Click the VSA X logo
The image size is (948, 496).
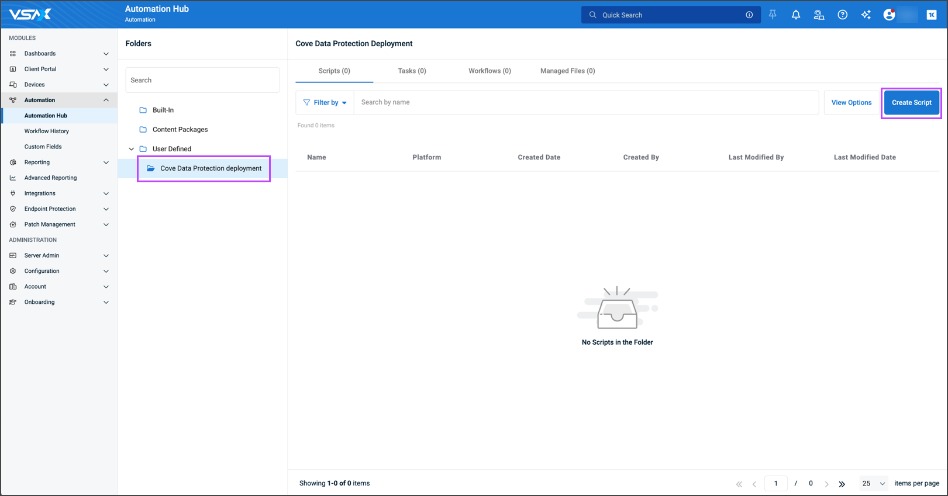click(30, 15)
